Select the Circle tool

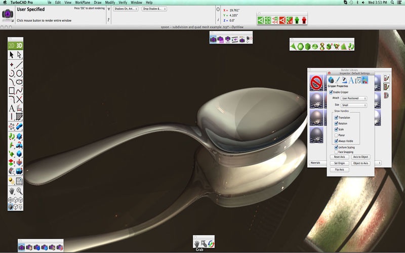(x=19, y=73)
